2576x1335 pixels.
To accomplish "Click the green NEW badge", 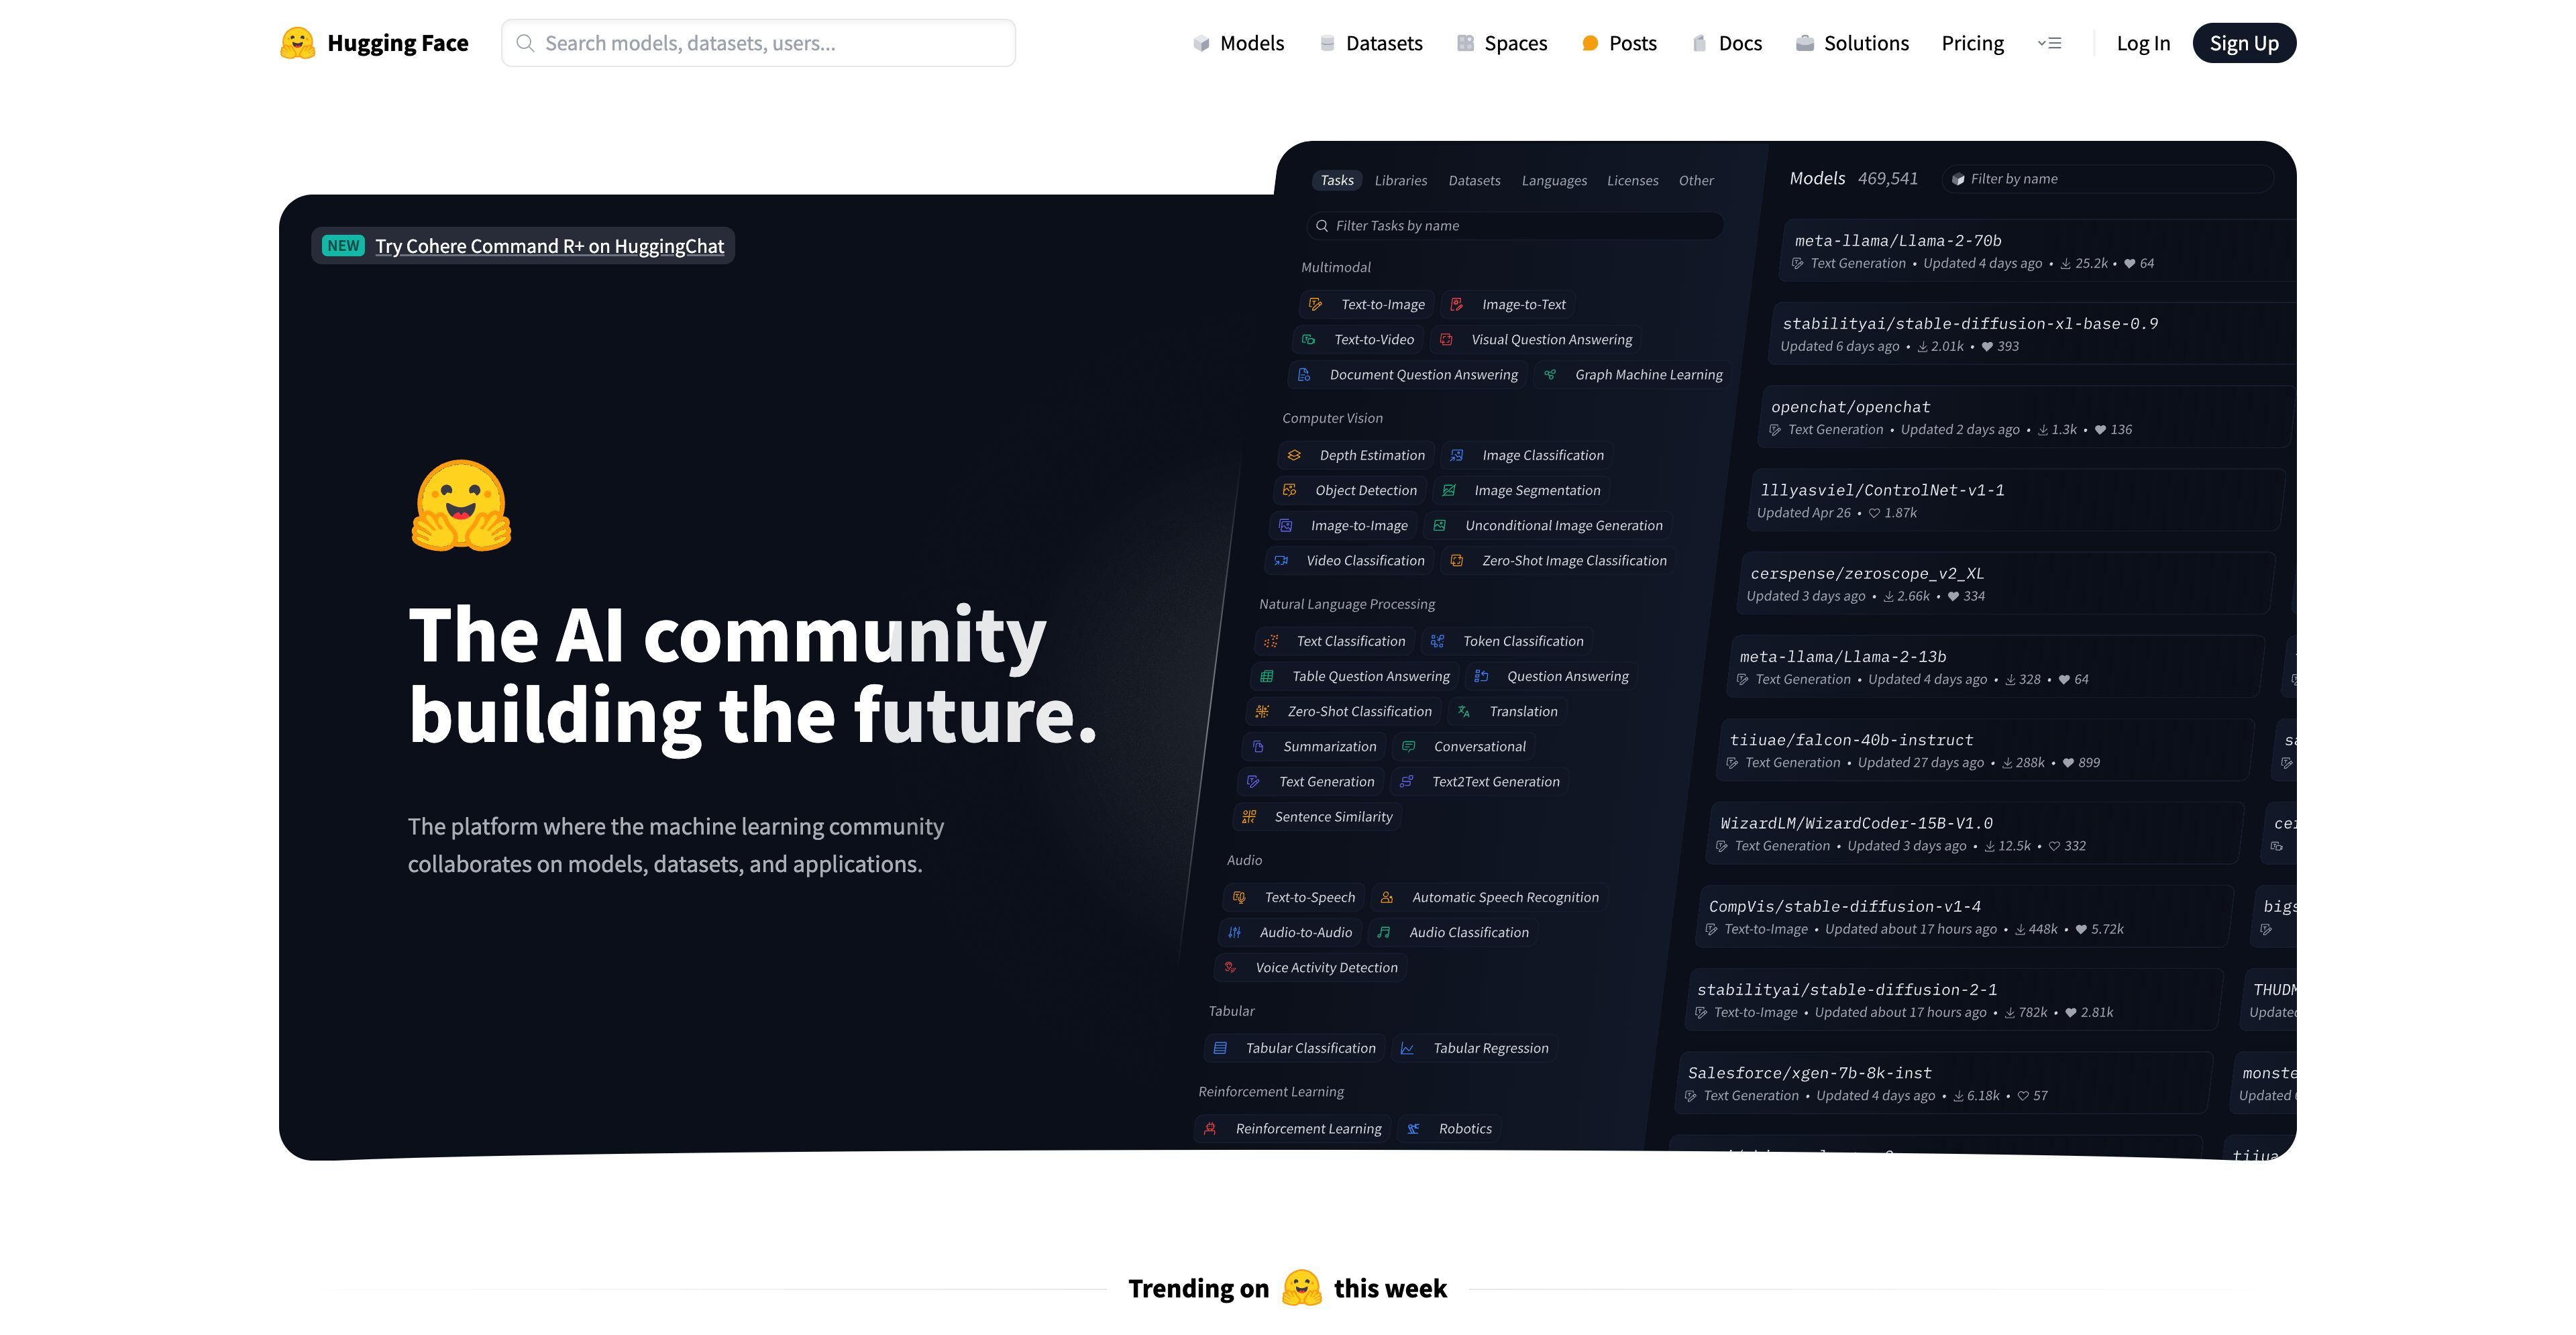I will pos(343,246).
